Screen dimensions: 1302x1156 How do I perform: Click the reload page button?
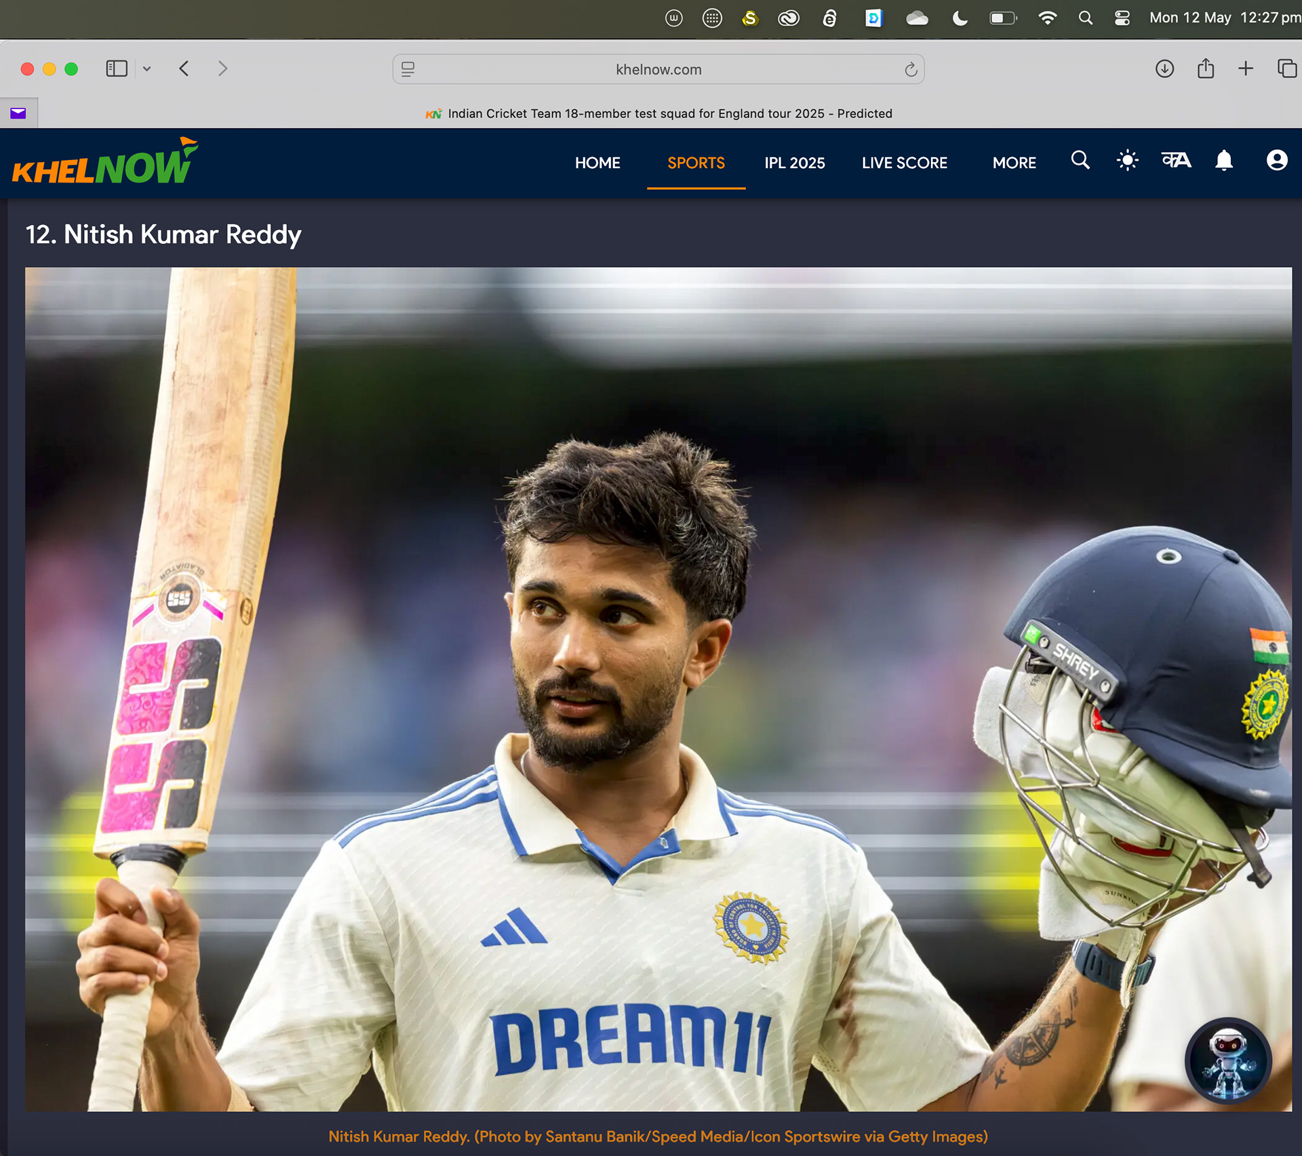click(x=910, y=69)
